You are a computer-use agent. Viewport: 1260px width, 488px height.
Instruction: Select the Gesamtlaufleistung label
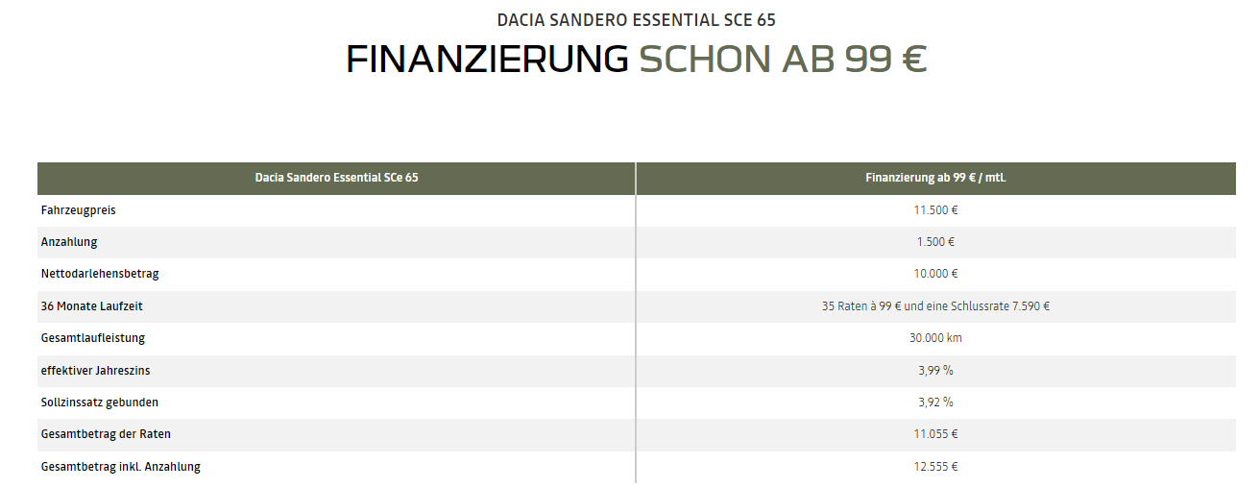click(x=93, y=338)
